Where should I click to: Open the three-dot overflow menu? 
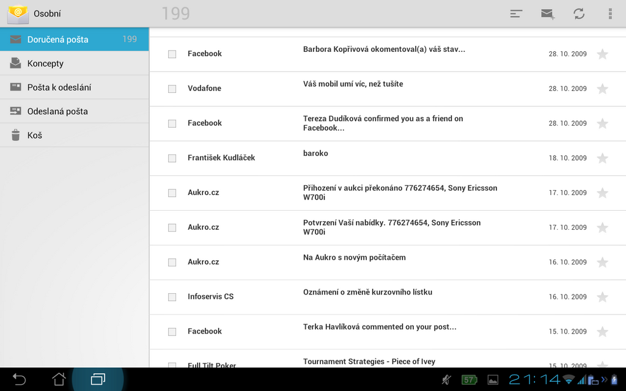(609, 14)
